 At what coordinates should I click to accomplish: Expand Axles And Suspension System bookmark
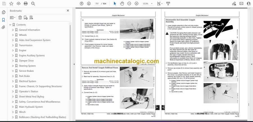coord(13,40)
